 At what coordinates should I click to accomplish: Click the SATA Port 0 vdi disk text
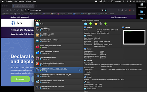tap(121, 70)
